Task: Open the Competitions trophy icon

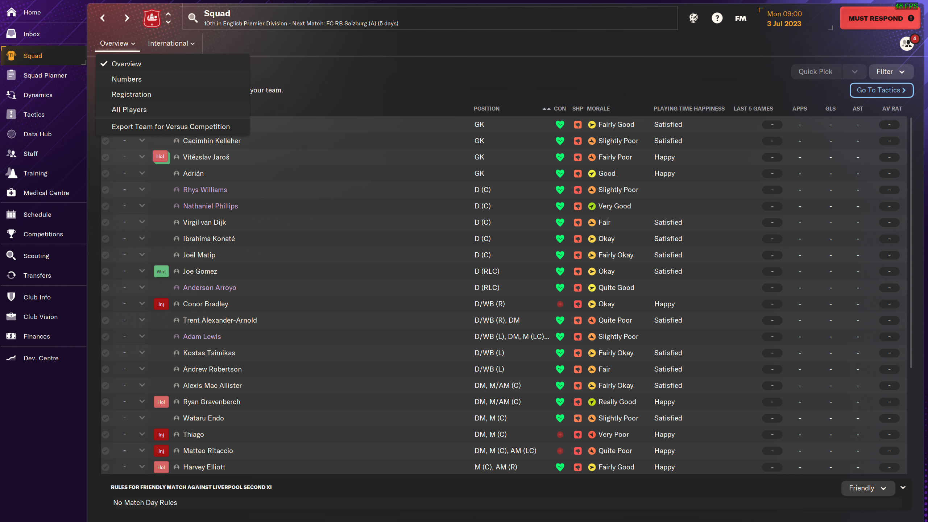Action: (x=12, y=234)
